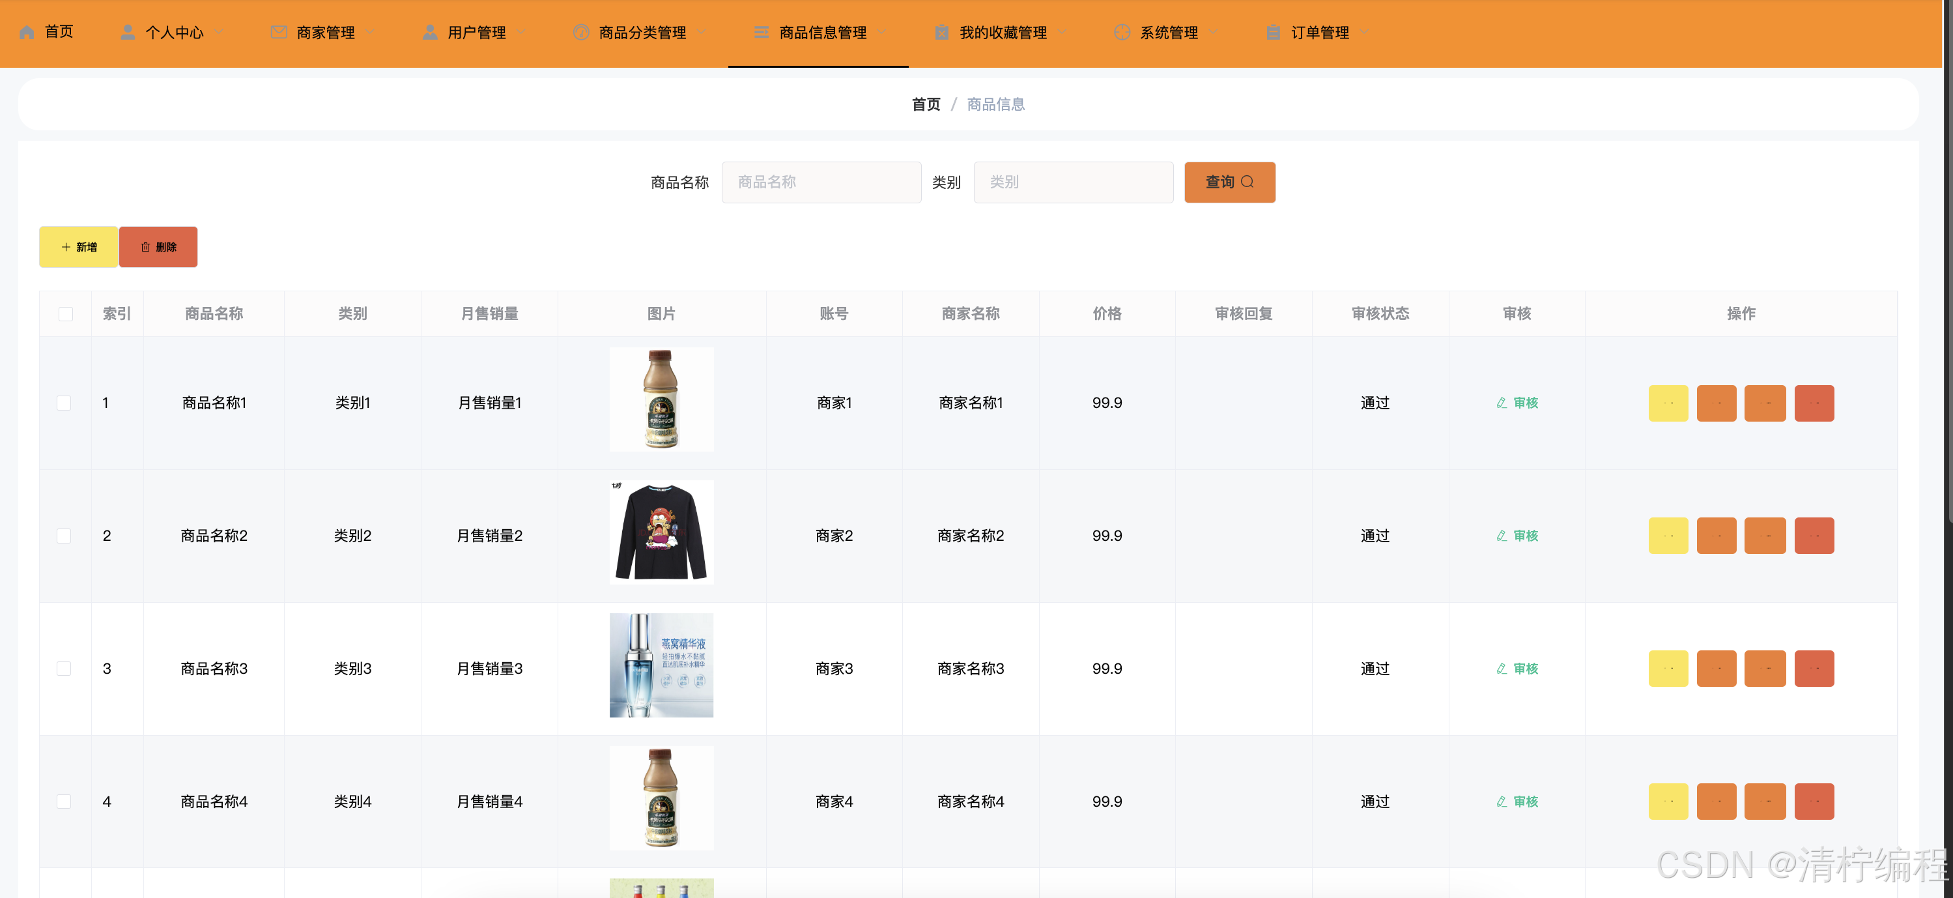Image resolution: width=1953 pixels, height=898 pixels.
Task: Click the clipboard icon beside 我的收藏管理
Action: point(941,33)
